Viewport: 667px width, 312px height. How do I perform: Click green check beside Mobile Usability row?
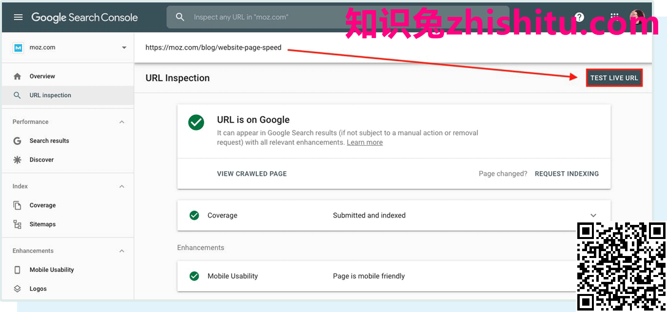[x=194, y=276]
